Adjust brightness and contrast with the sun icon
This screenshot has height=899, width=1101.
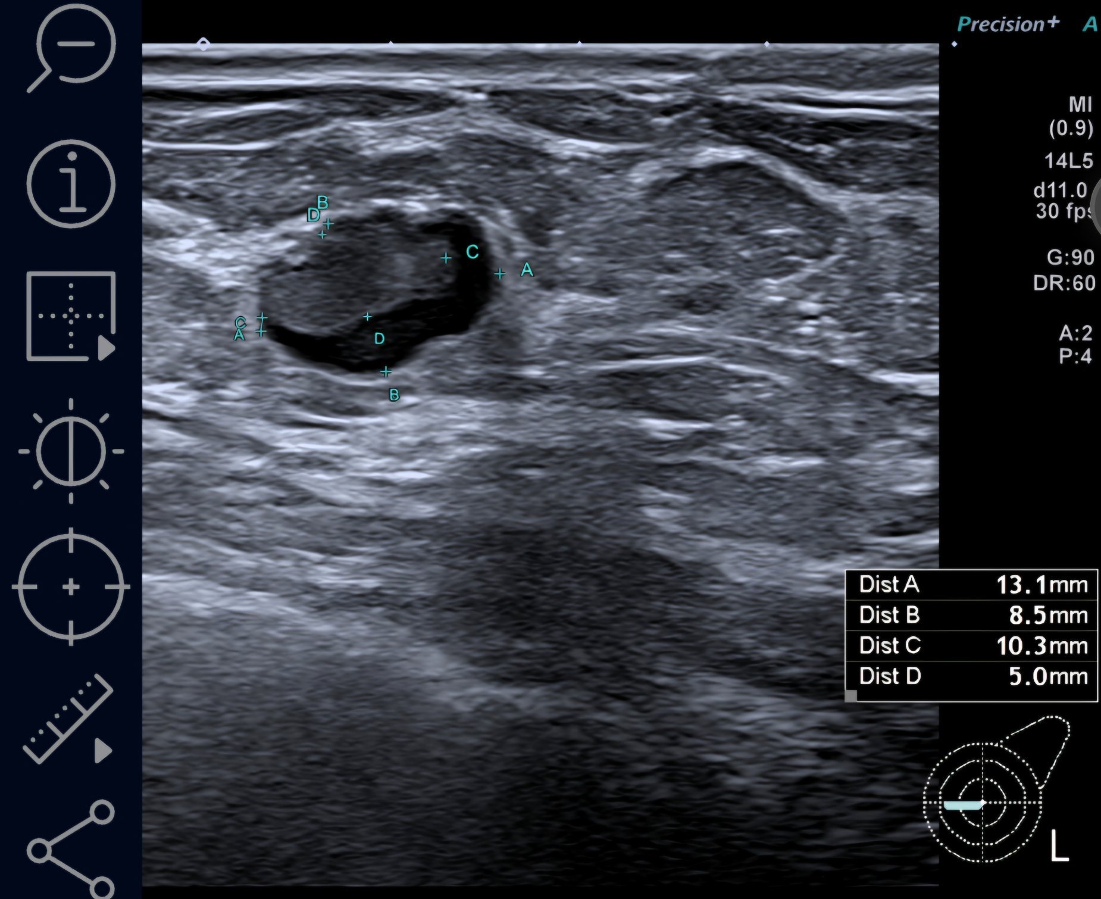71,451
